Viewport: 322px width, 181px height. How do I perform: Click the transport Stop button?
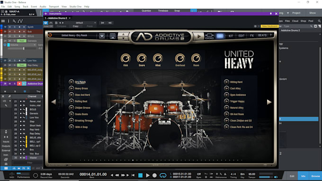click(x=140, y=175)
